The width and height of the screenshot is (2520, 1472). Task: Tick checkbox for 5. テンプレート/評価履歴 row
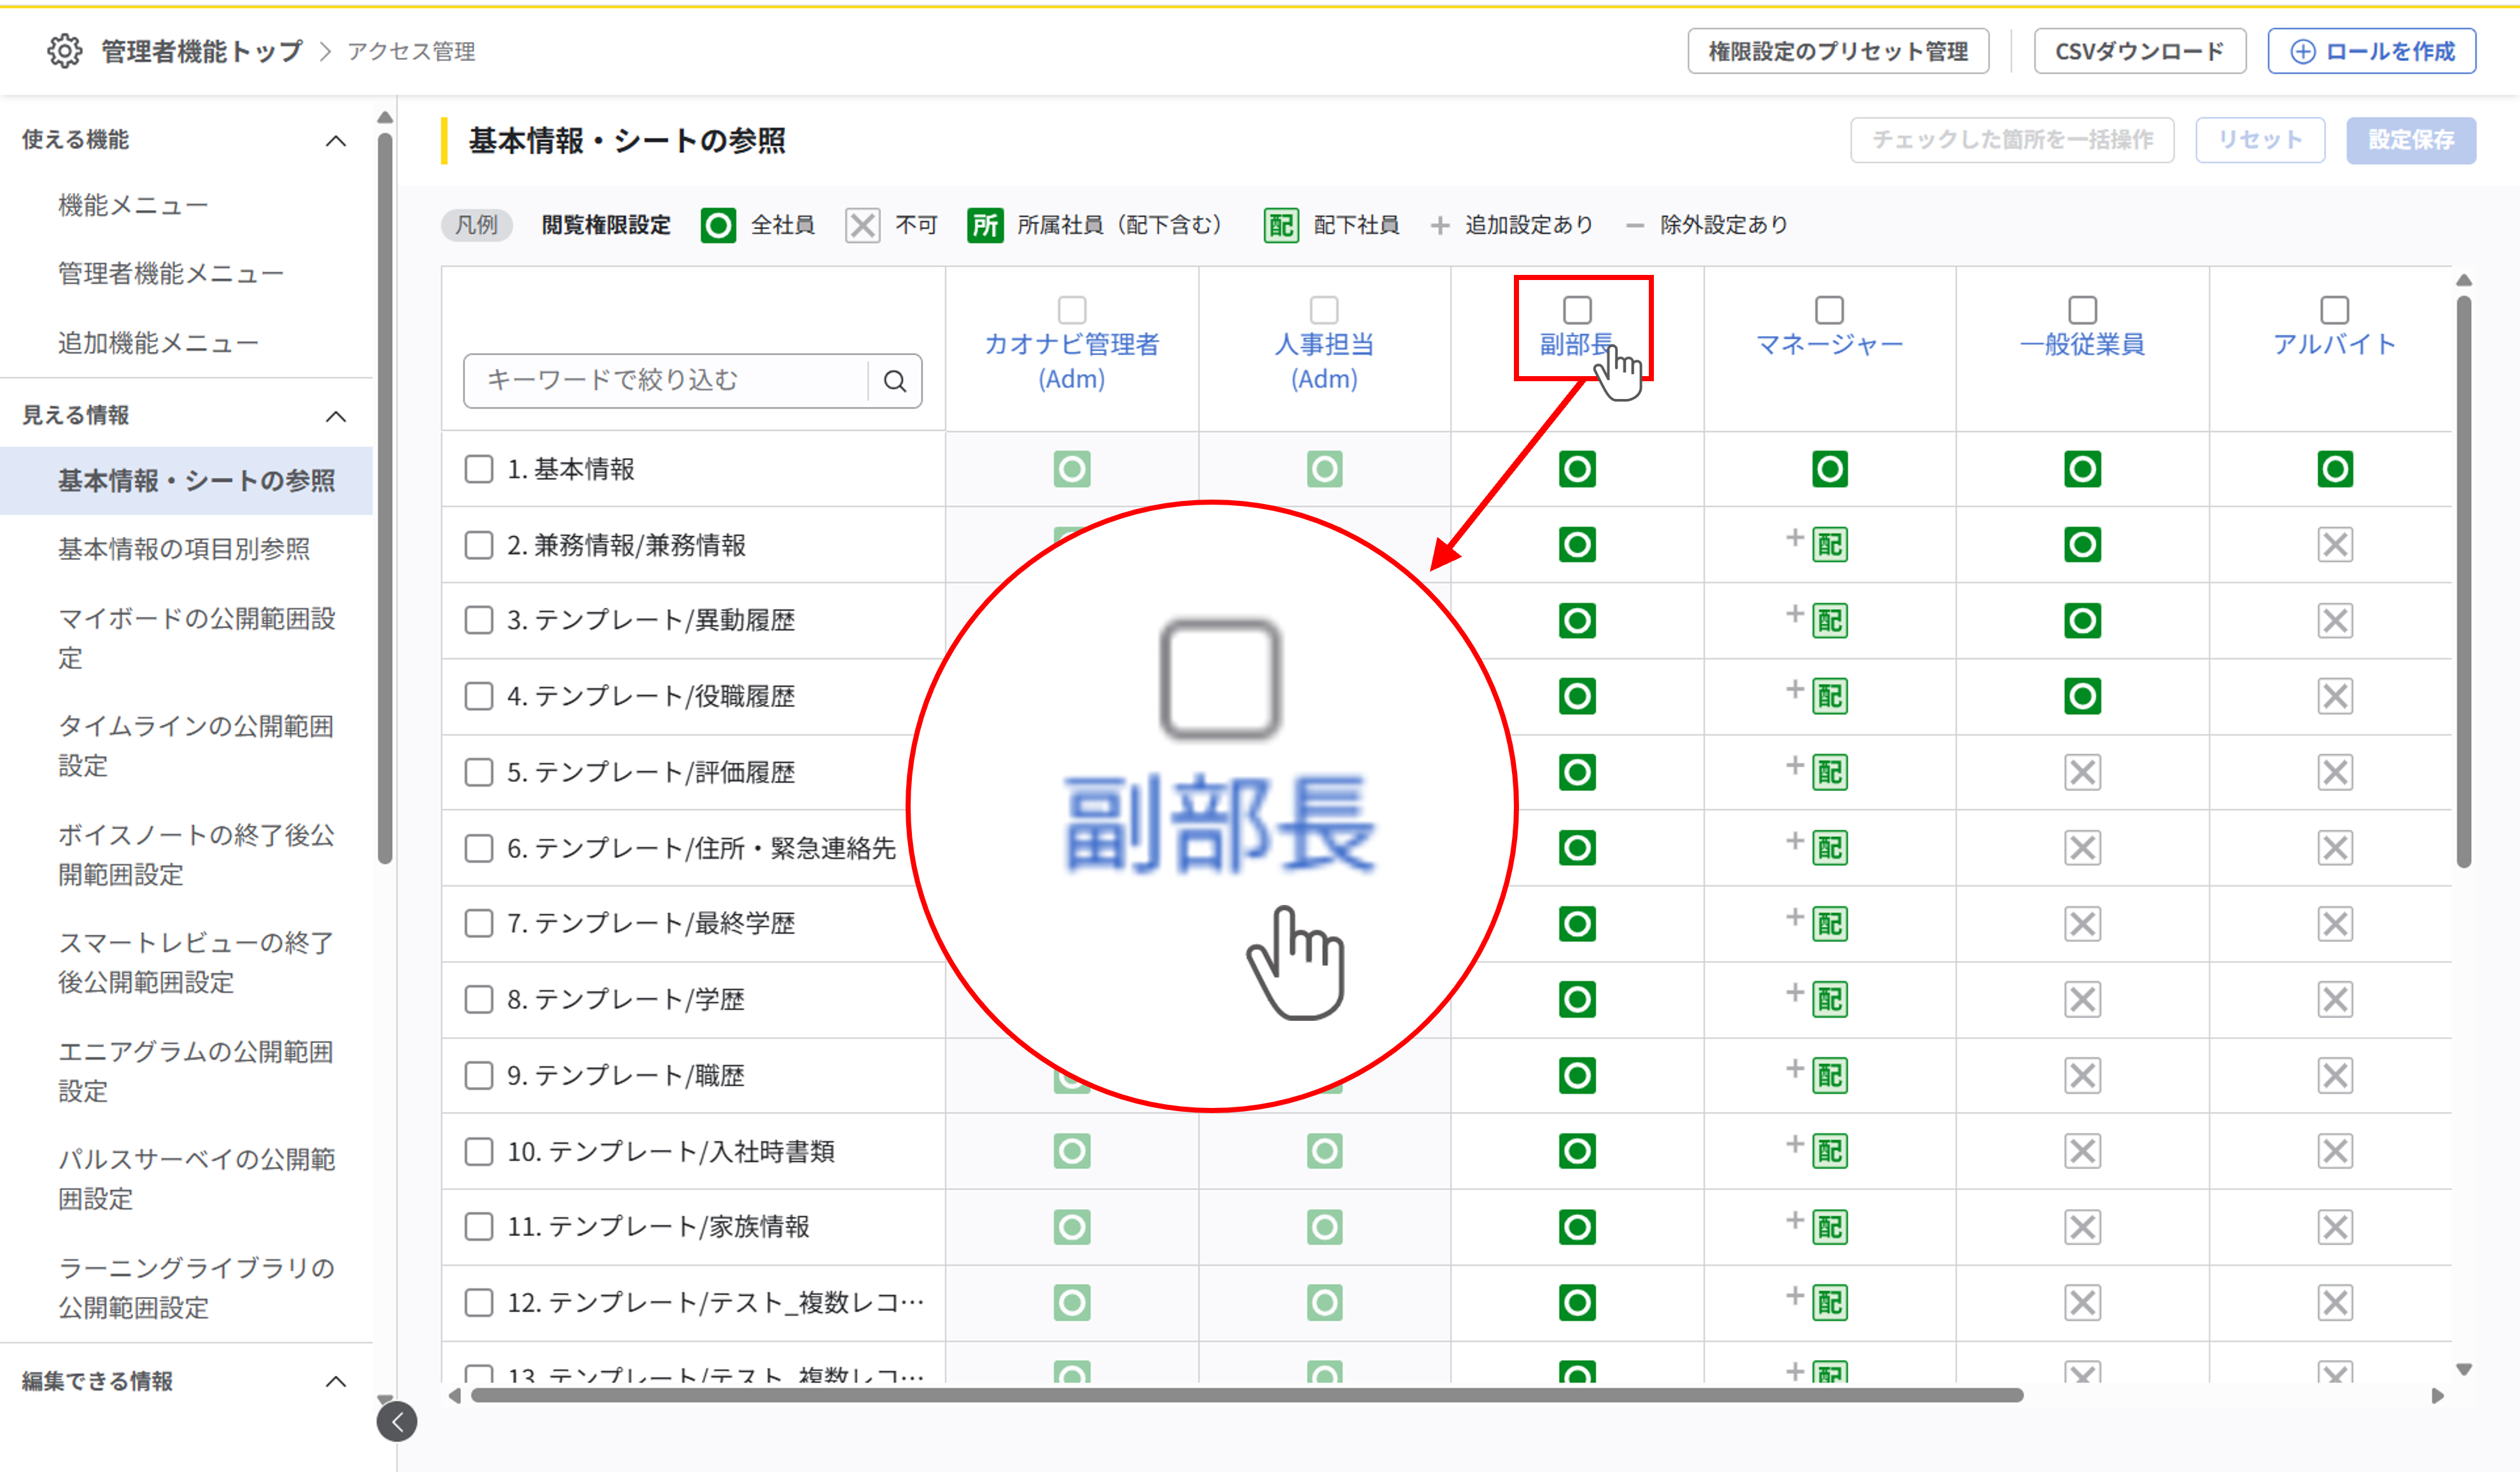click(479, 772)
